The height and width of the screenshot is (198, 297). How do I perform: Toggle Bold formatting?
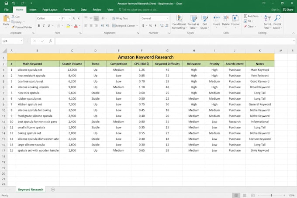point(39,26)
